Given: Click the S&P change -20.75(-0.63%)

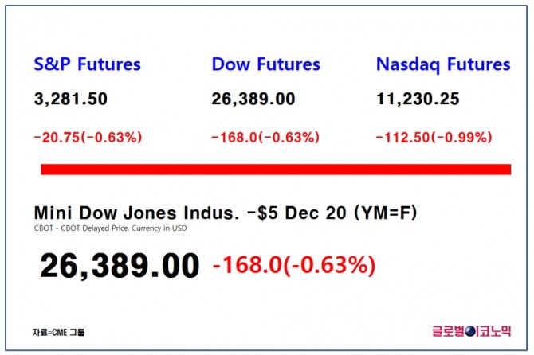Looking at the screenshot, I should point(88,137).
